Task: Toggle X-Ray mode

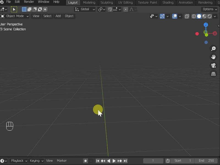Action: coord(187,16)
